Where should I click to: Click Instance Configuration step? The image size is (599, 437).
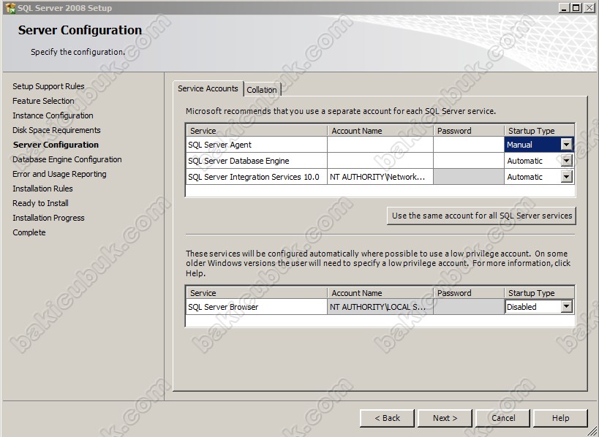click(x=53, y=115)
